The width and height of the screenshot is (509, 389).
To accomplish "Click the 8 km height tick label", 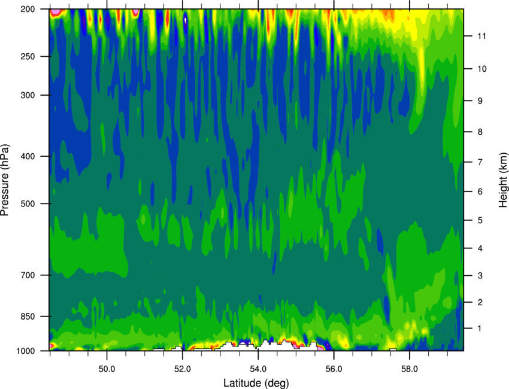I will [480, 132].
